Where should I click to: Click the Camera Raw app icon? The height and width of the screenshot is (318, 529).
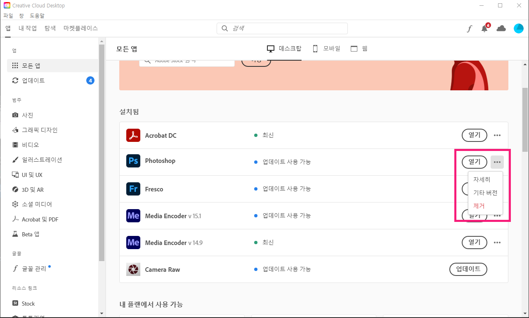pos(133,269)
